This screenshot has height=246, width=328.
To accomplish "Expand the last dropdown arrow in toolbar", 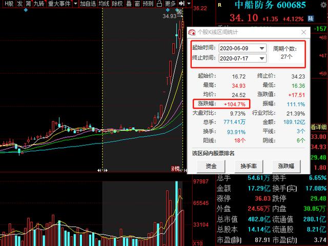I will point(189,4).
